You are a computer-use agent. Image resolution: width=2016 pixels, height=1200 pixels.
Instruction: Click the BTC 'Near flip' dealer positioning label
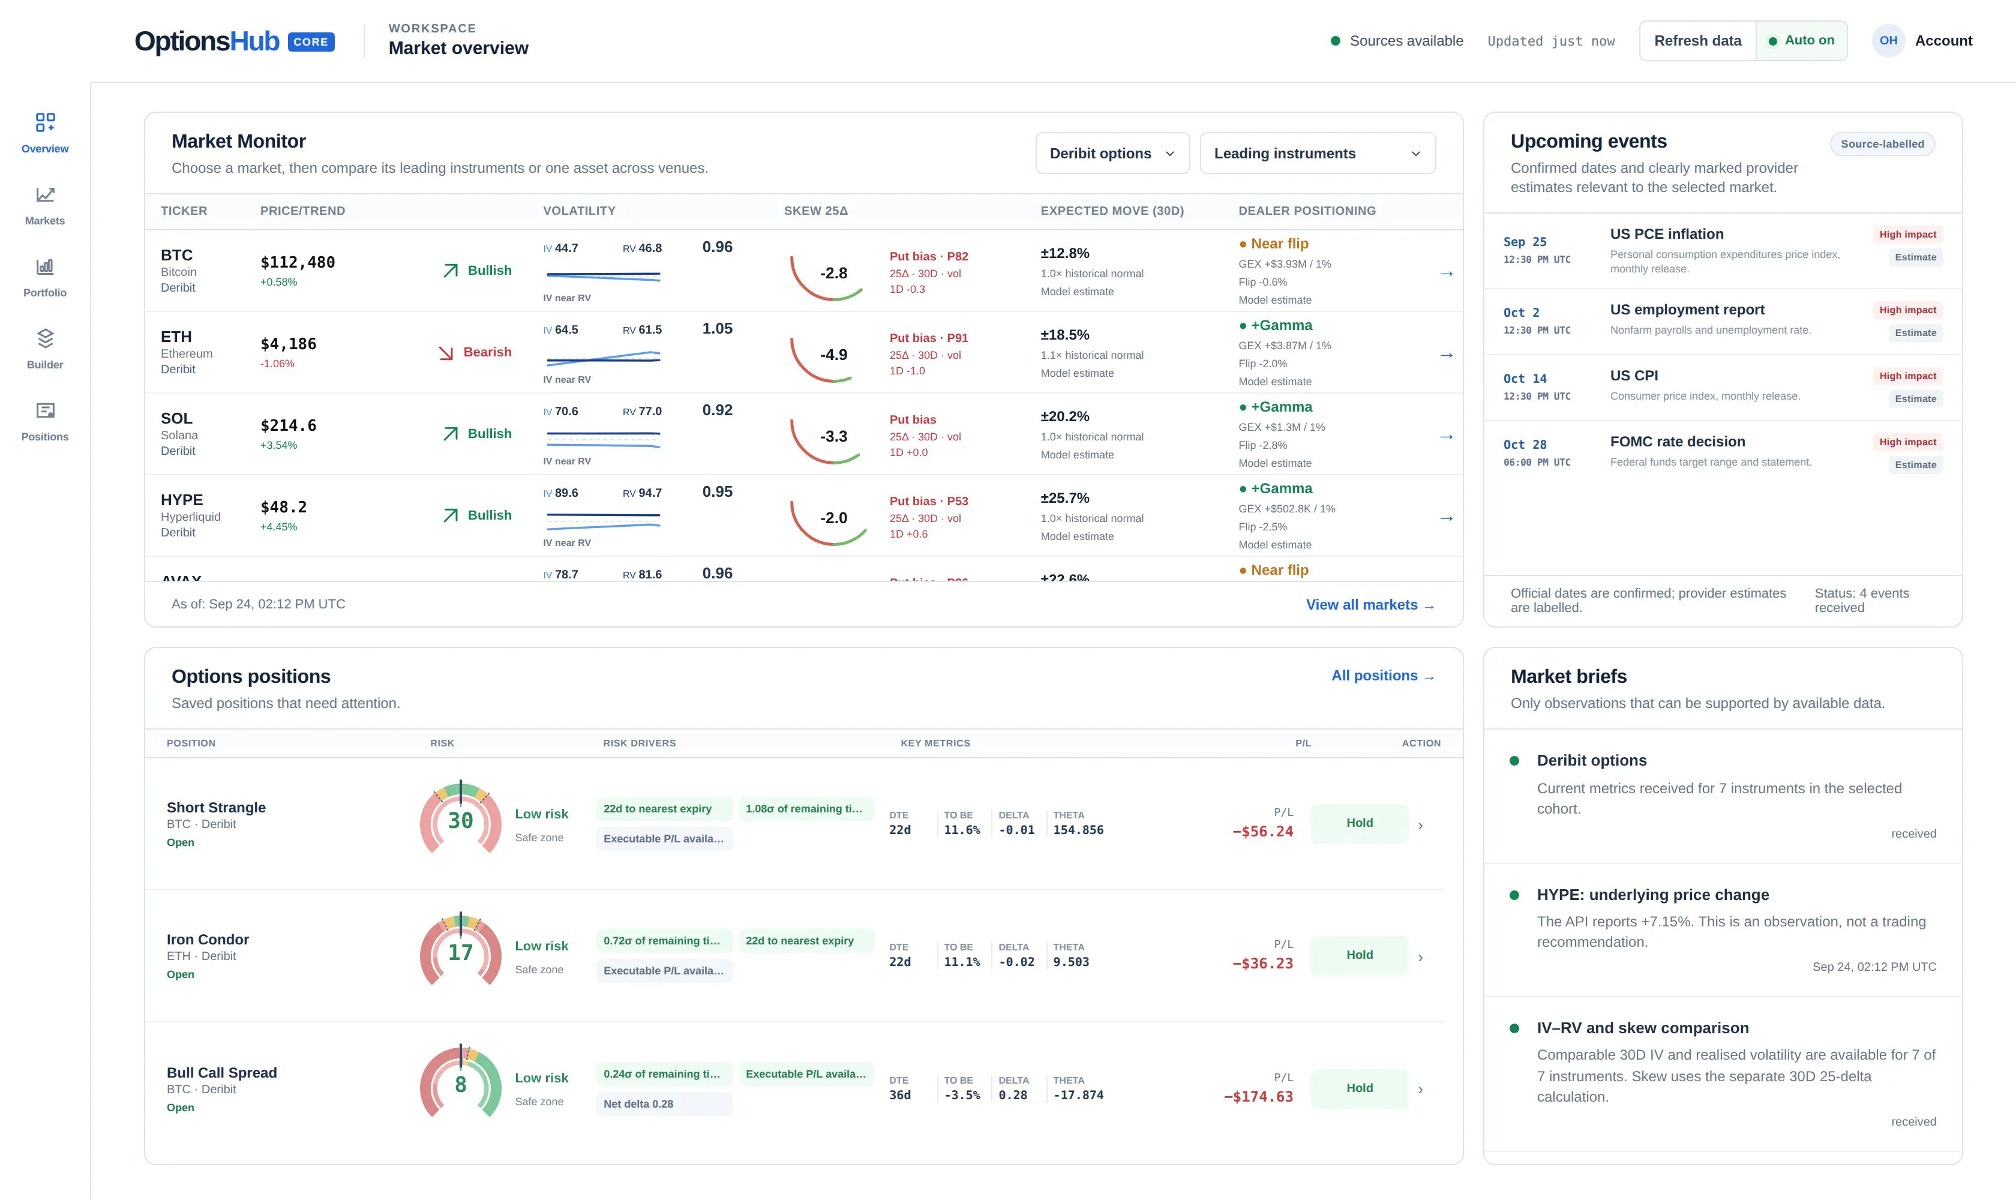tap(1273, 244)
